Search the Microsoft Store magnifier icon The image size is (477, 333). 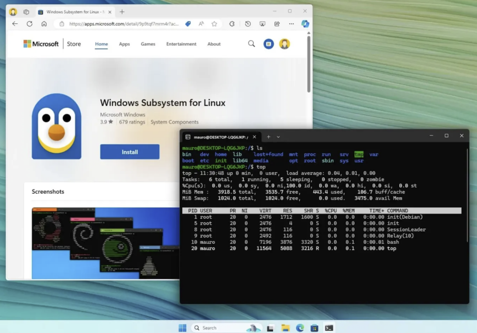[252, 44]
